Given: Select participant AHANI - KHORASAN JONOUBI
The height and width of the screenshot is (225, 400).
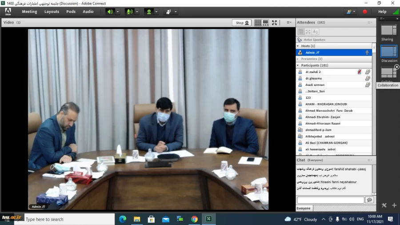Looking at the screenshot, I should click(x=334, y=104).
